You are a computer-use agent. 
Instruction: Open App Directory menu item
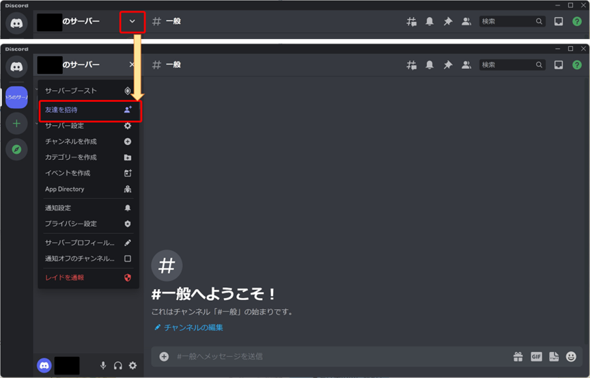[88, 189]
